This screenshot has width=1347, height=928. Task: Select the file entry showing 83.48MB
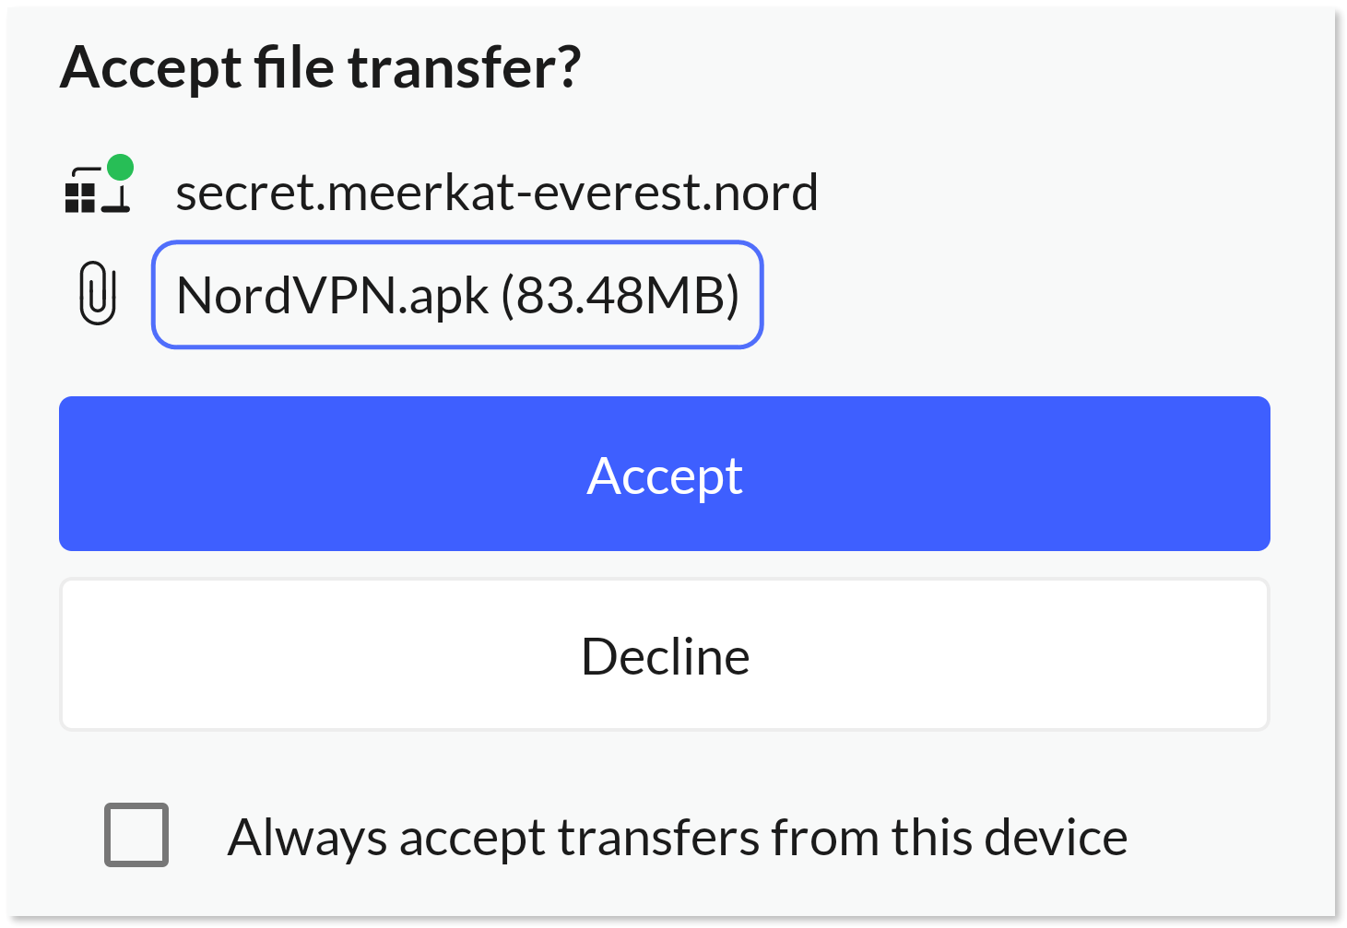(x=457, y=294)
